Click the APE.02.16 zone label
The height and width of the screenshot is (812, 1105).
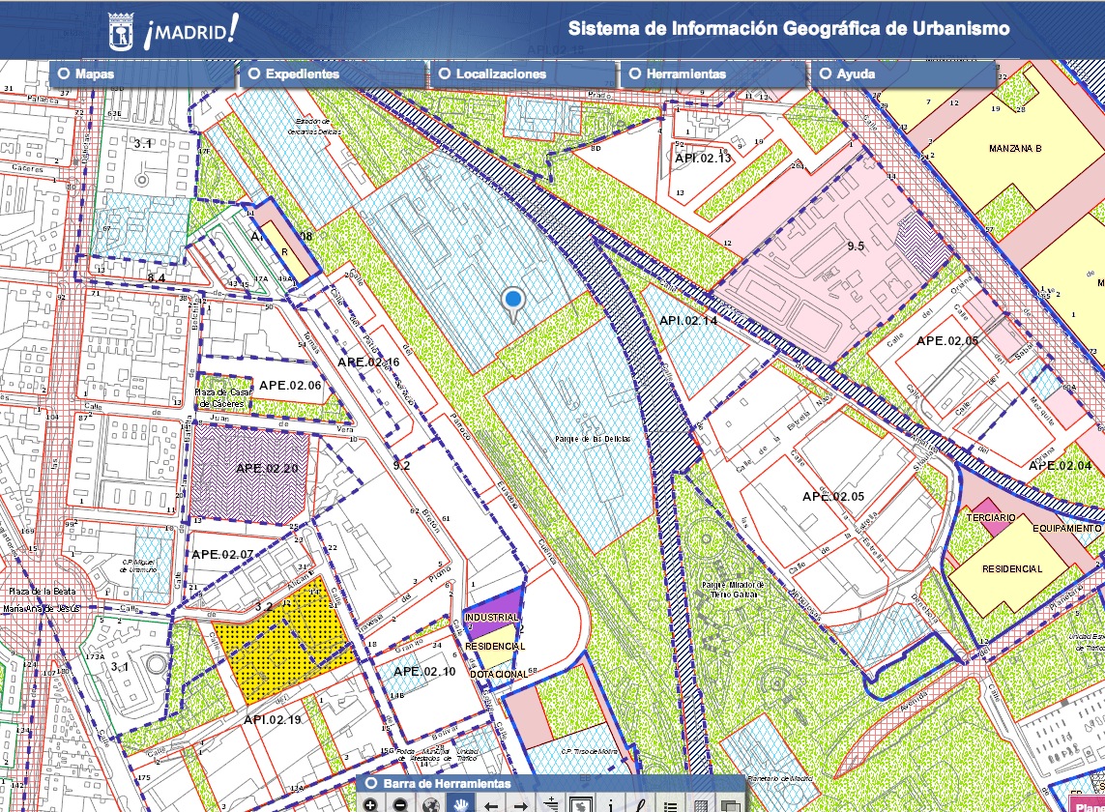368,362
